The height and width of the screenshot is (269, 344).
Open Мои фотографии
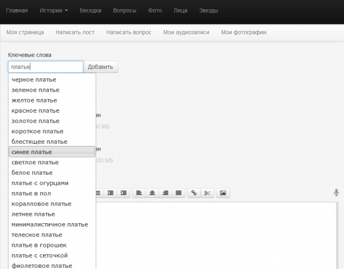pyautogui.click(x=244, y=33)
